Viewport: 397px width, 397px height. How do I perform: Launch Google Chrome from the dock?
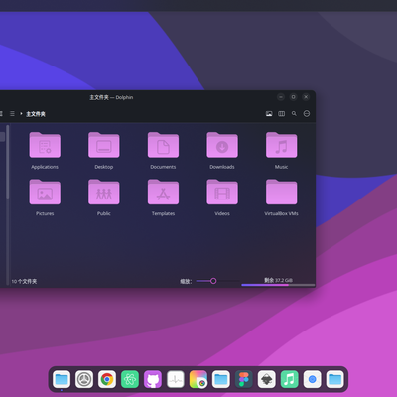click(x=107, y=379)
